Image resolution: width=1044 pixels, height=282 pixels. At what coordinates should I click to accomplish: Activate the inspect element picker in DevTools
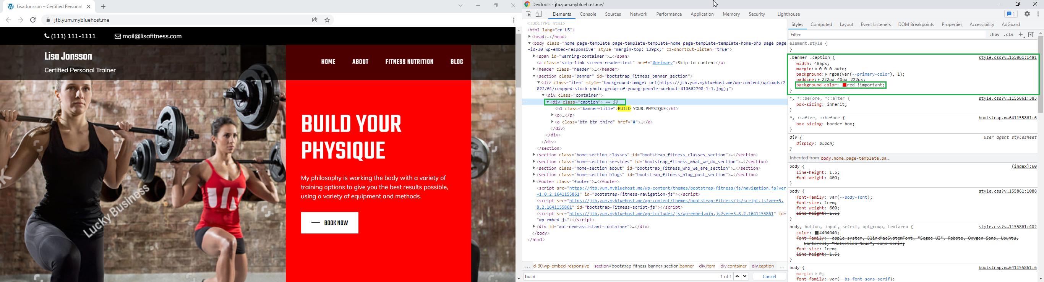528,14
